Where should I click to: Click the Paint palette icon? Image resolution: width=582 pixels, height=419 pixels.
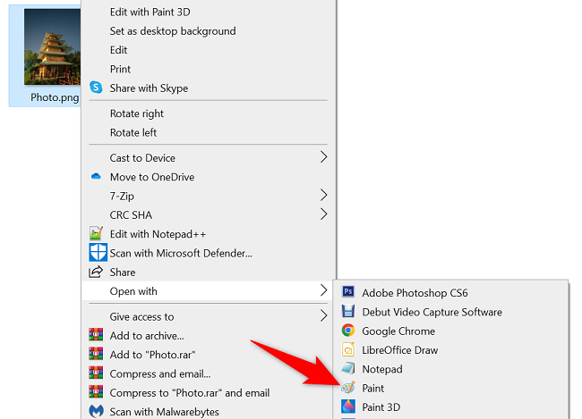click(x=347, y=389)
